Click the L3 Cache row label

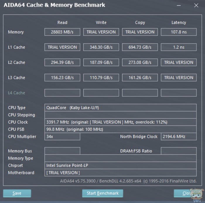click(x=16, y=78)
